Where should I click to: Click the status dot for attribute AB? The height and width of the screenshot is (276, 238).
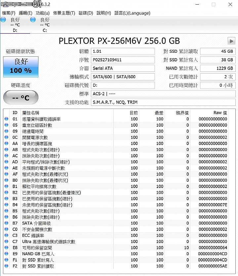pyautogui.click(x=7, y=149)
